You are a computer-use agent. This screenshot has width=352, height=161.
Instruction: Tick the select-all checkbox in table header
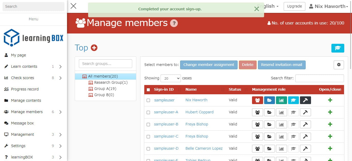point(148,90)
